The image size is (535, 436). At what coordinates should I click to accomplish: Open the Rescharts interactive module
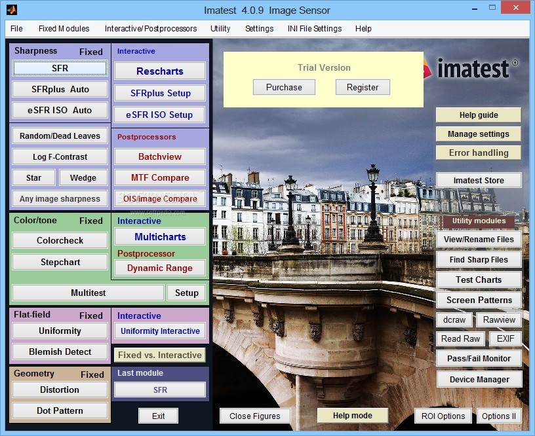click(160, 71)
